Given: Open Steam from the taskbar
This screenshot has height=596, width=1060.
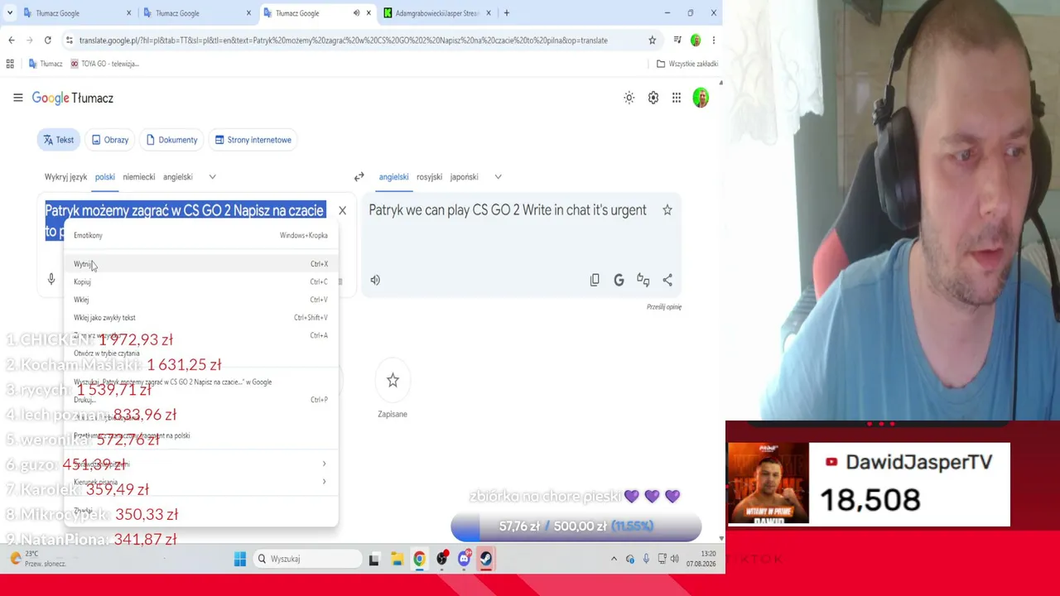Looking at the screenshot, I should (x=486, y=559).
